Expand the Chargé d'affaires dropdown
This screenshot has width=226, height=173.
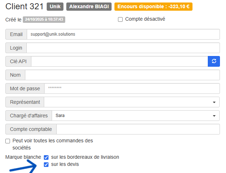pyautogui.click(x=135, y=116)
